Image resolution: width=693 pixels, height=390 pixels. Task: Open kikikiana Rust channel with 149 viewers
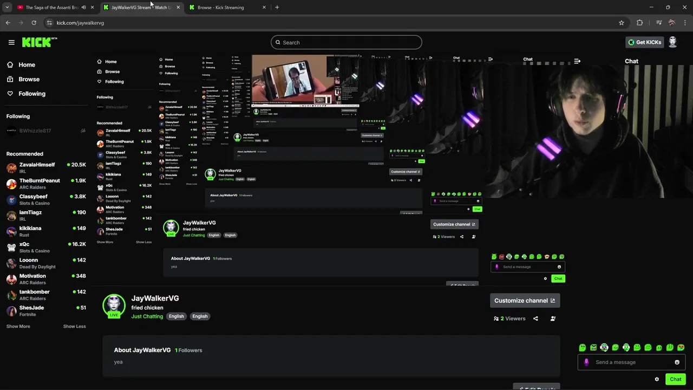pyautogui.click(x=46, y=231)
